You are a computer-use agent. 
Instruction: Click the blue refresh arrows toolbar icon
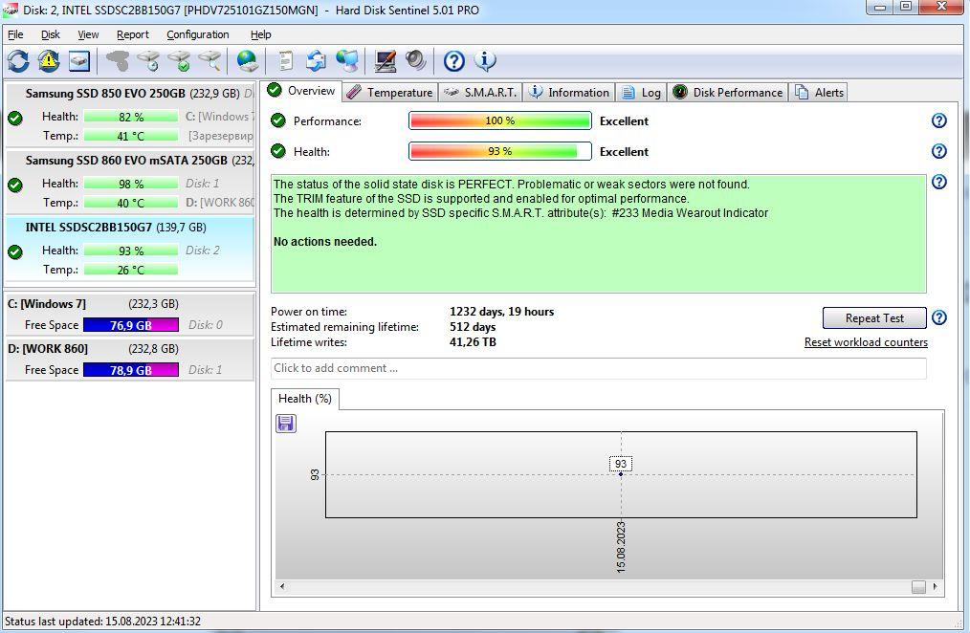click(x=18, y=60)
